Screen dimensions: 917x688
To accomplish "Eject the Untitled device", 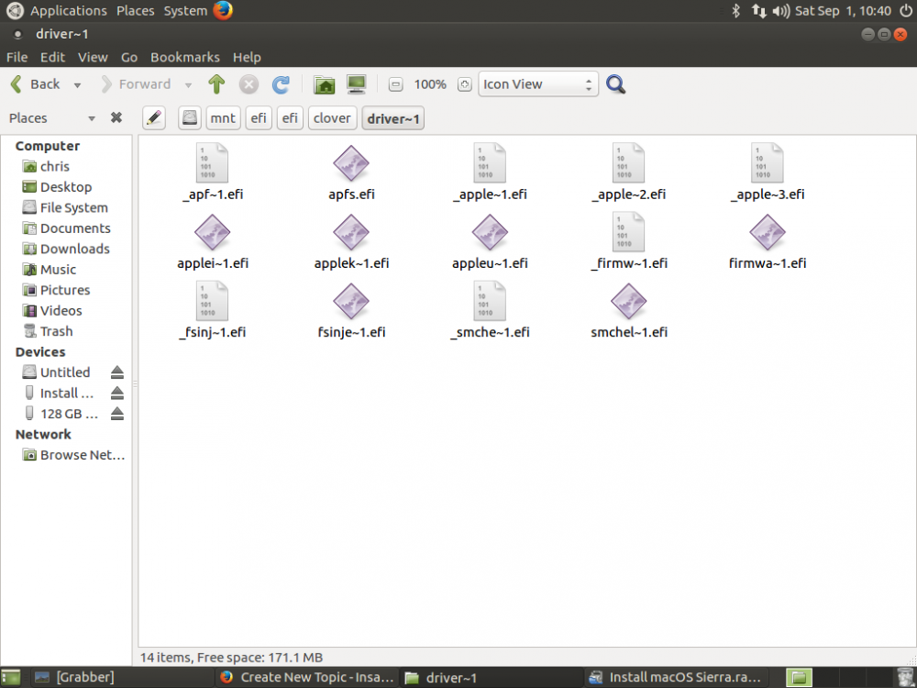I will point(117,372).
